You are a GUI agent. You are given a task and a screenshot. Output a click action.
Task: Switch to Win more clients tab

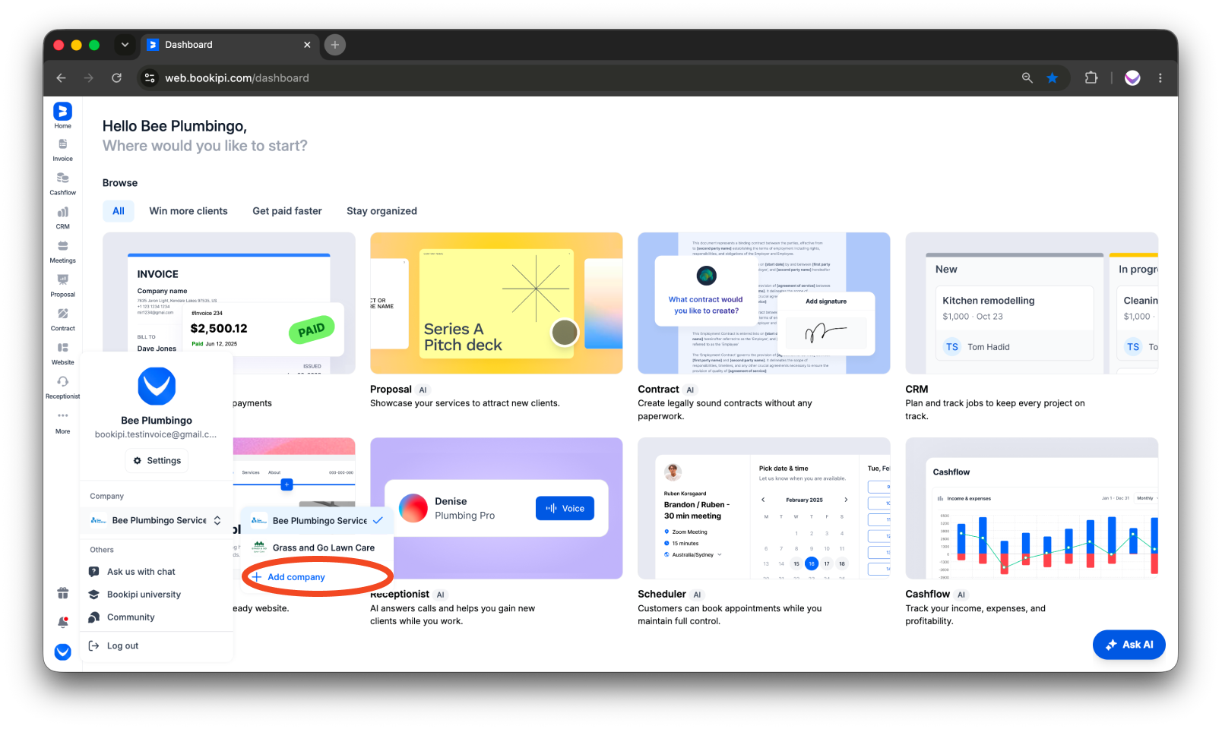(x=188, y=211)
